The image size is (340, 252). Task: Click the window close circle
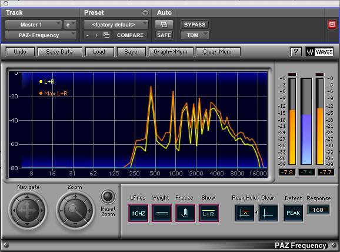6,4
